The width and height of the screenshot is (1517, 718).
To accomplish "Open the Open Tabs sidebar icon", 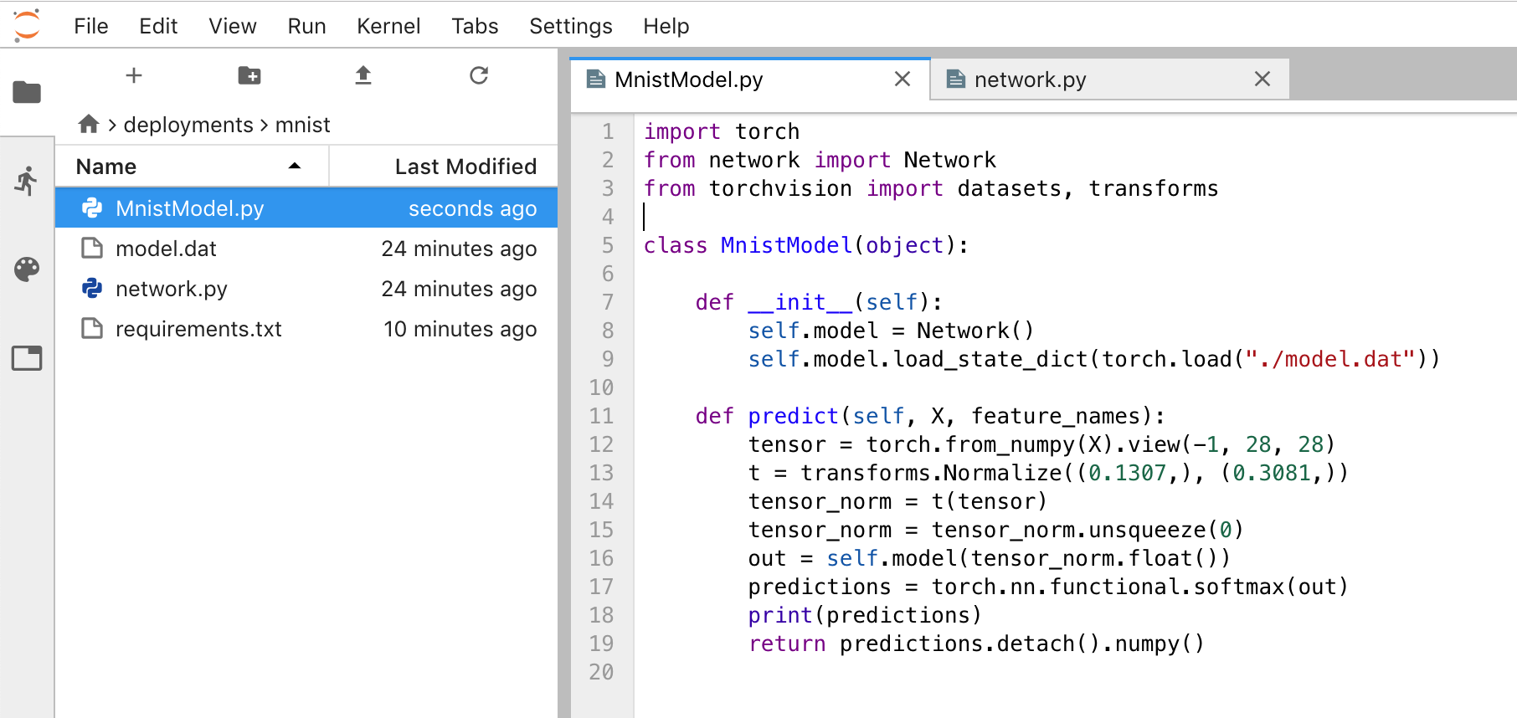I will pyautogui.click(x=27, y=358).
